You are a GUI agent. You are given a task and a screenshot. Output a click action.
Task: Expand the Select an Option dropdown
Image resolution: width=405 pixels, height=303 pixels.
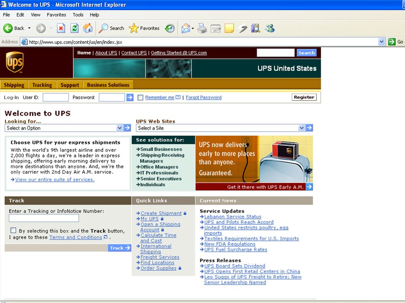tap(119, 128)
